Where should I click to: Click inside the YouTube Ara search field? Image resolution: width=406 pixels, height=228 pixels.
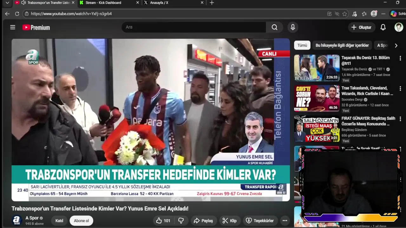pyautogui.click(x=193, y=27)
